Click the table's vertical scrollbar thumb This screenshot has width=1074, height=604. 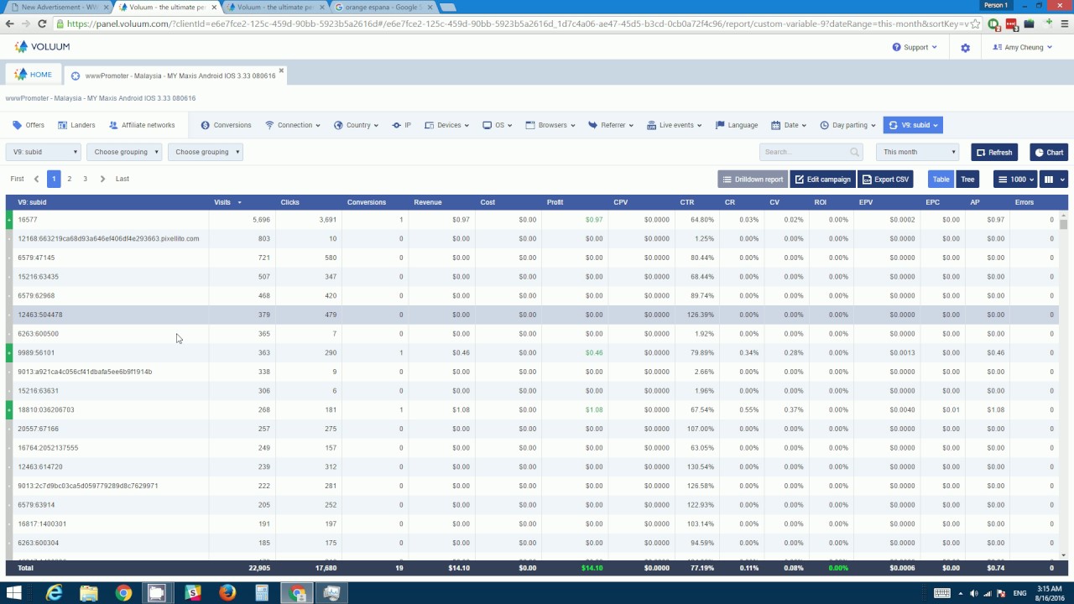tap(1064, 223)
